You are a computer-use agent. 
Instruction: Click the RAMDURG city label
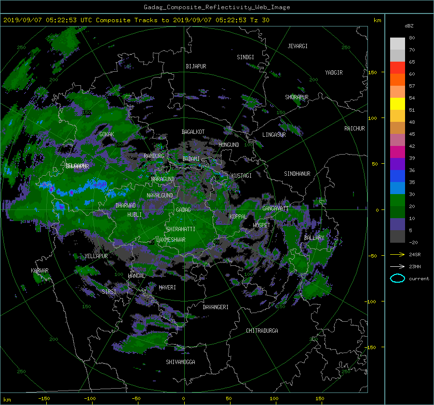click(x=154, y=156)
